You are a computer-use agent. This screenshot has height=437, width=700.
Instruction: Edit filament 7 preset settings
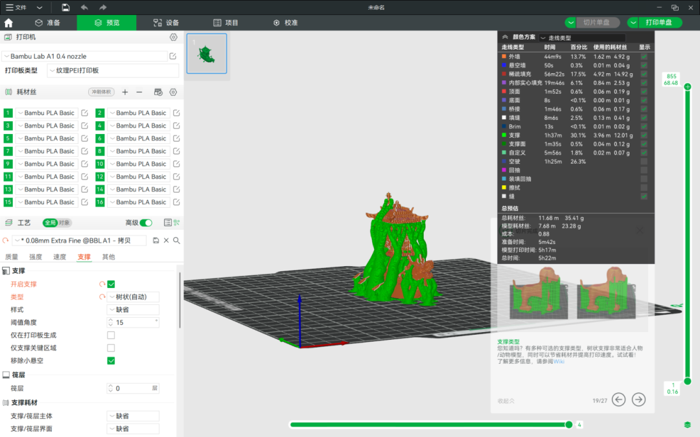(84, 151)
